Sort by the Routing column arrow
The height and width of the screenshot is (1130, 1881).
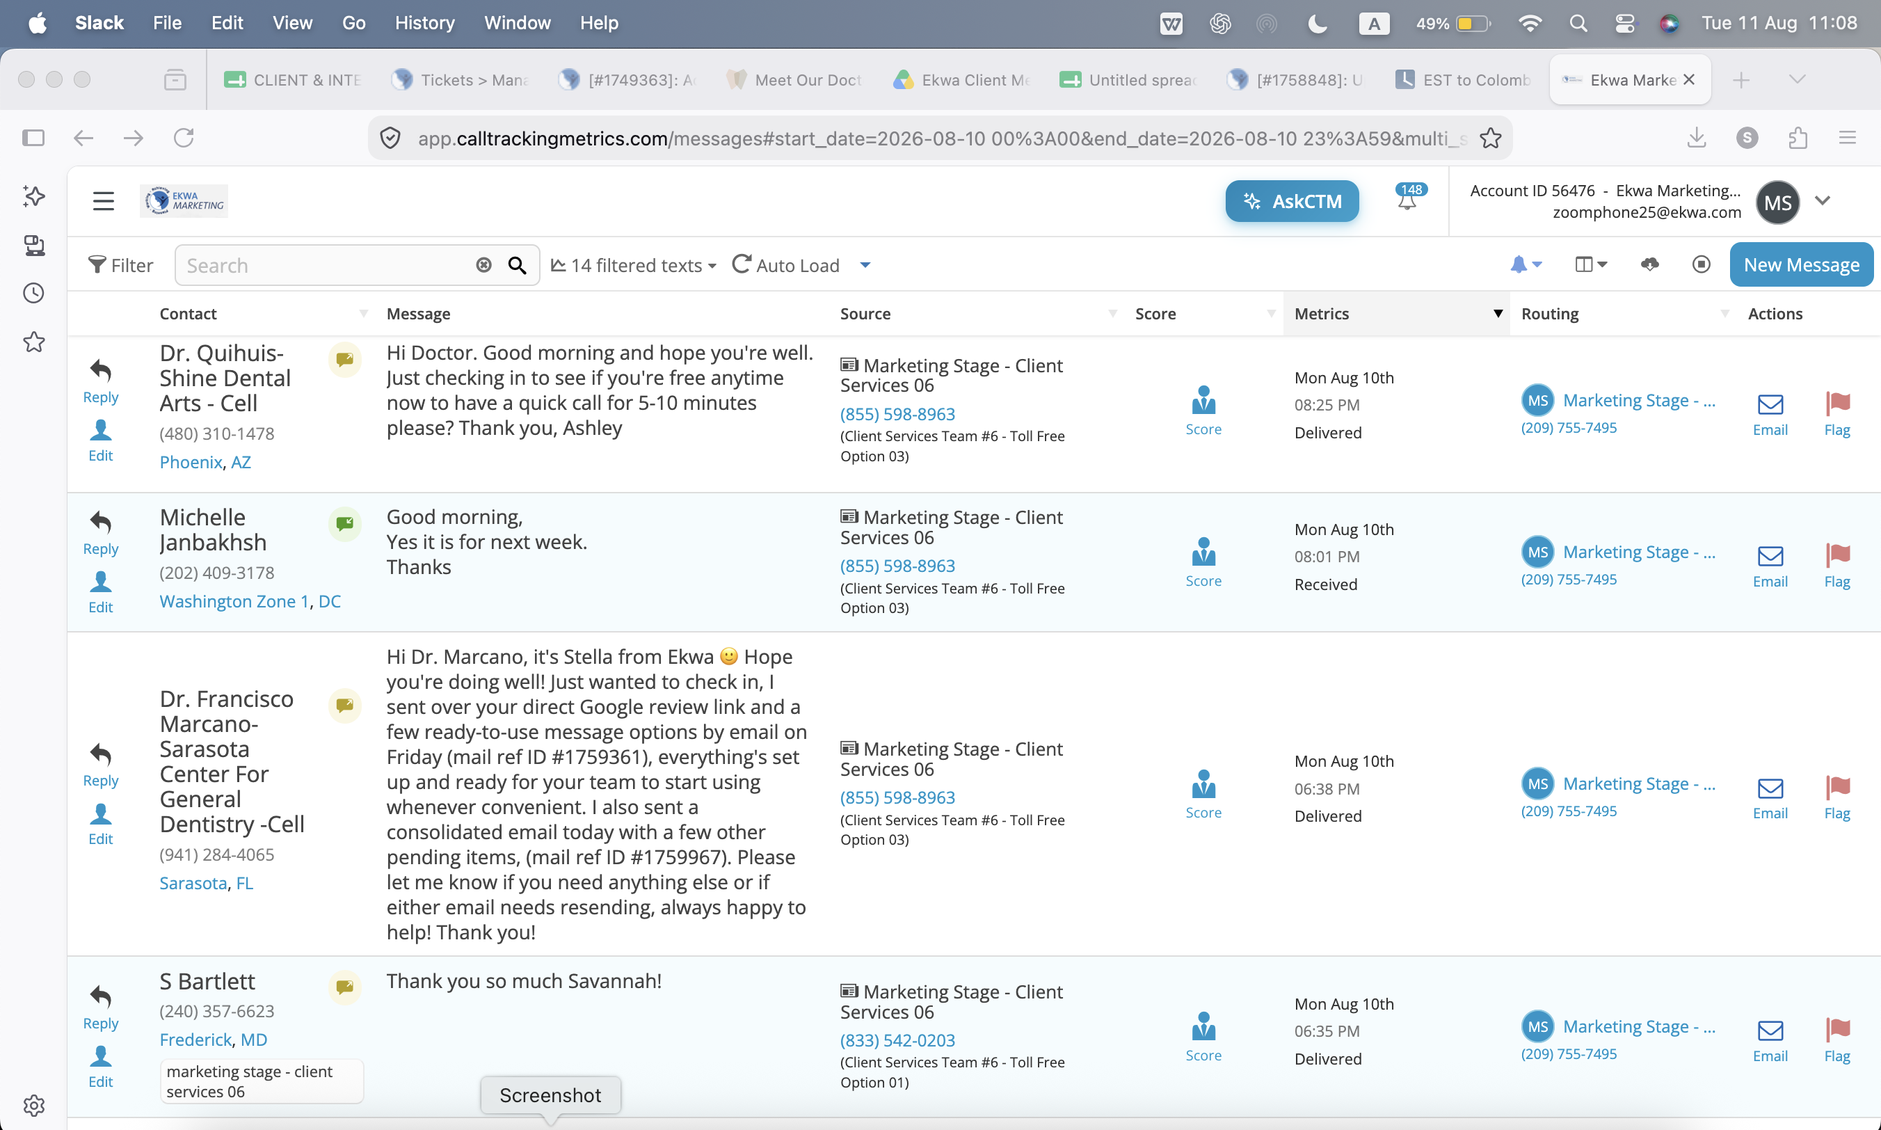tap(1724, 314)
